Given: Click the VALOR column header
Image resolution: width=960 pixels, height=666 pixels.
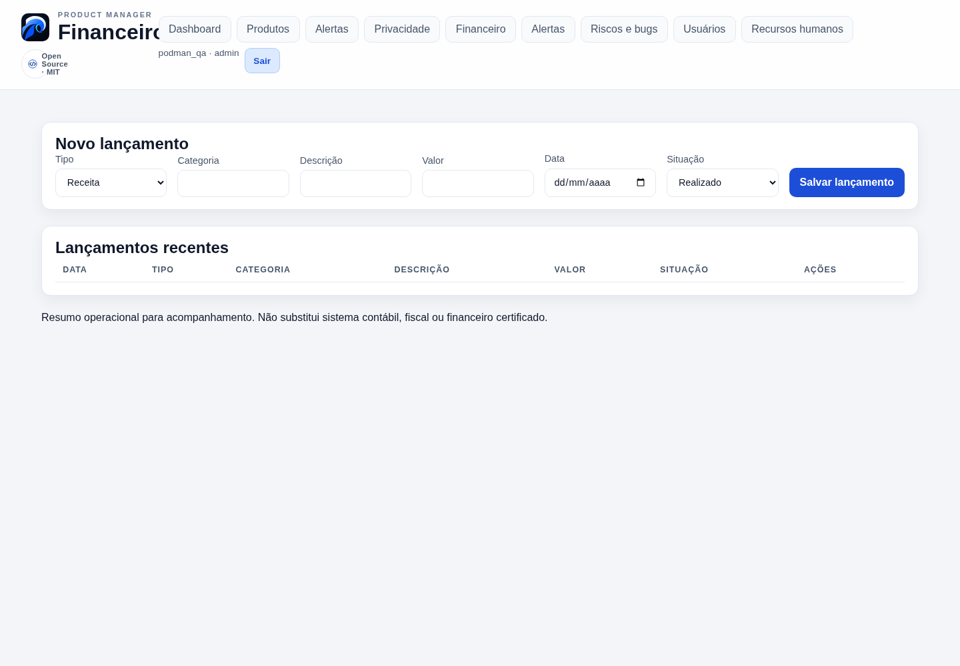Looking at the screenshot, I should tap(570, 270).
